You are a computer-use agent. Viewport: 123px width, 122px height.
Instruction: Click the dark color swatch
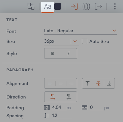[x=58, y=6]
